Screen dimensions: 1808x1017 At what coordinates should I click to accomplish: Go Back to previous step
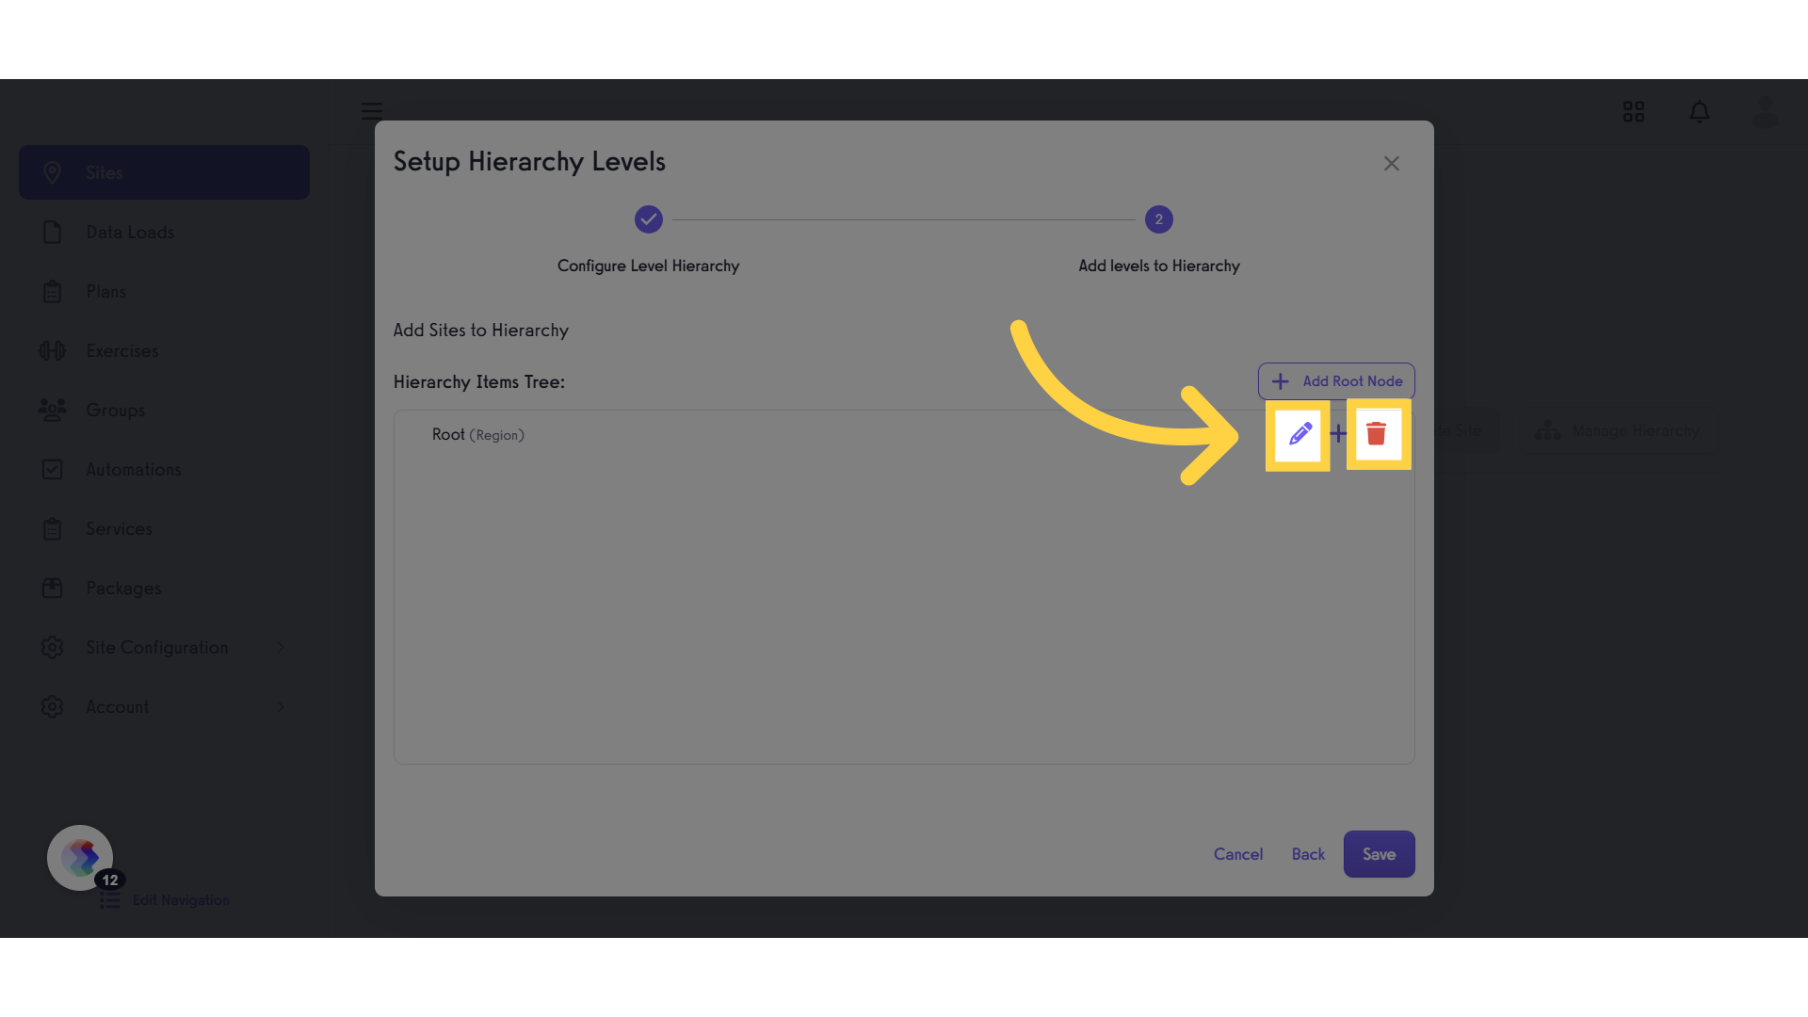[x=1308, y=854]
